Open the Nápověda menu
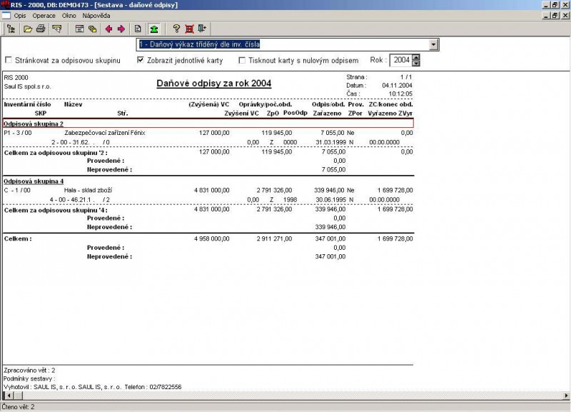The width and height of the screenshot is (571, 412). click(96, 15)
